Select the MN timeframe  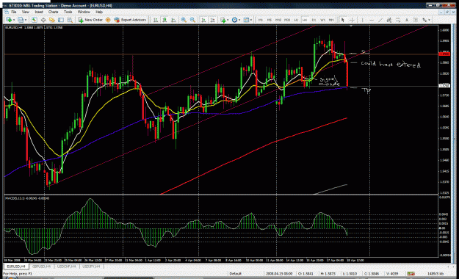pyautogui.click(x=331, y=20)
